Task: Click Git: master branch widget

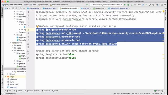Action: [x=155, y=93]
